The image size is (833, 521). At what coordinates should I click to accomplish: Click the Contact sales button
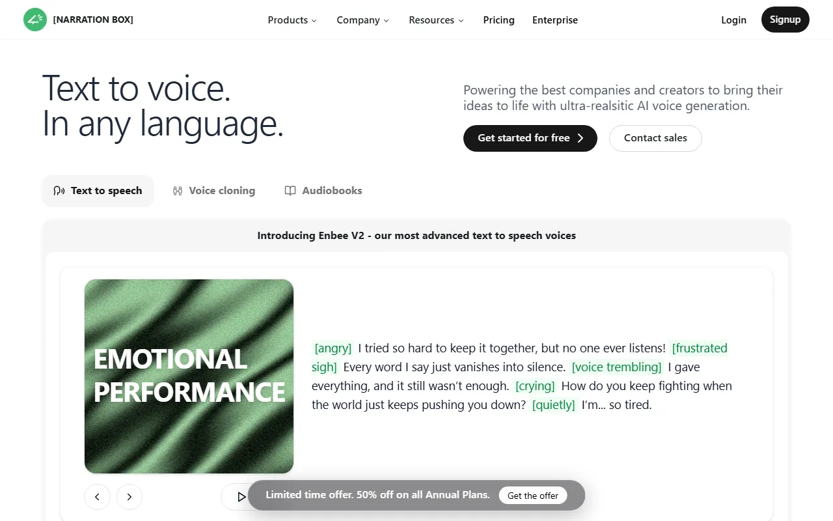(x=655, y=138)
